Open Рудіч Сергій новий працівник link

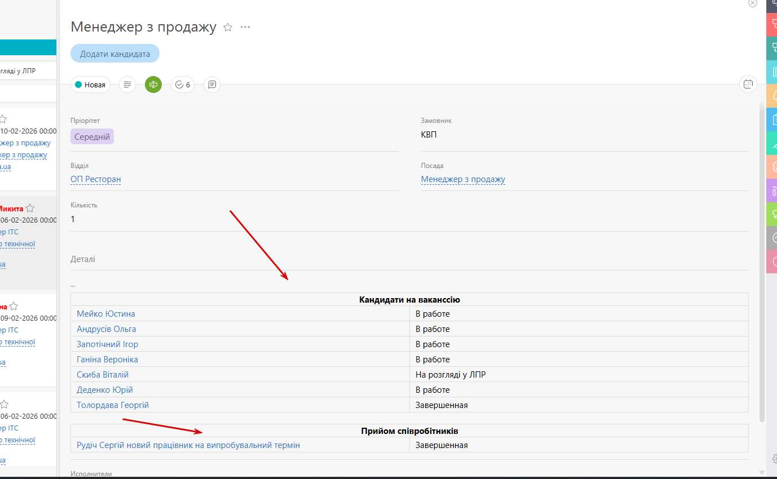188,445
